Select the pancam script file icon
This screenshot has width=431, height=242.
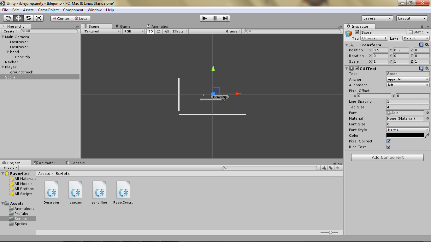coord(75,190)
